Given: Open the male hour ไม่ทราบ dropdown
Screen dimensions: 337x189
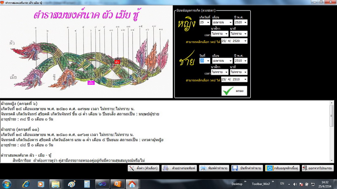Looking at the screenshot, I should [219, 72].
